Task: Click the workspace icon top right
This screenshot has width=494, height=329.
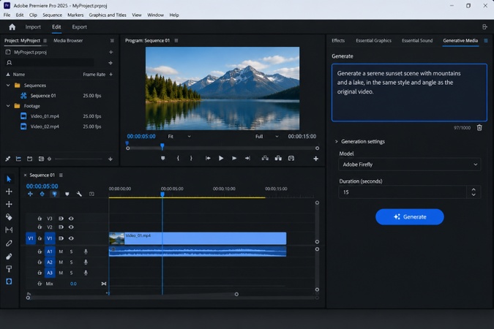Action: pyautogui.click(x=484, y=27)
